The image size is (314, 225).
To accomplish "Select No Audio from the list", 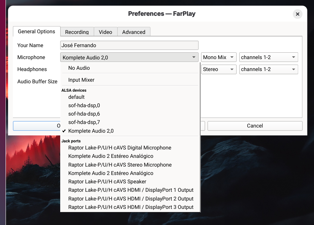I will click(x=79, y=68).
